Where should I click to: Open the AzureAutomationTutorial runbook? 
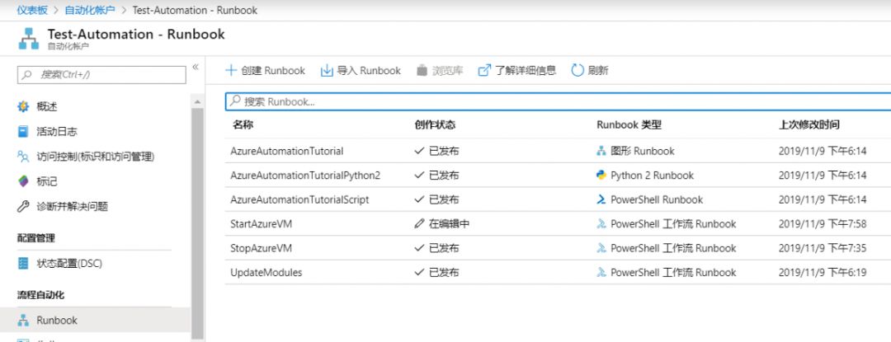tap(286, 151)
